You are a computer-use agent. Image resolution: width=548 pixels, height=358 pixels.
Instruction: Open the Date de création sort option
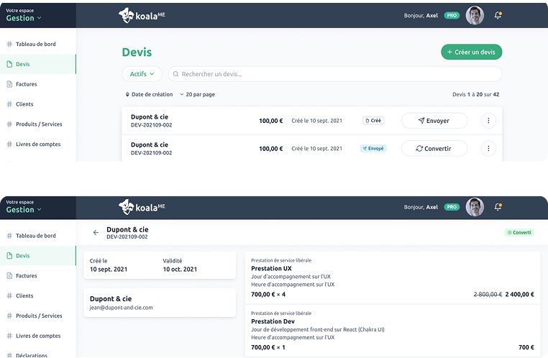149,94
